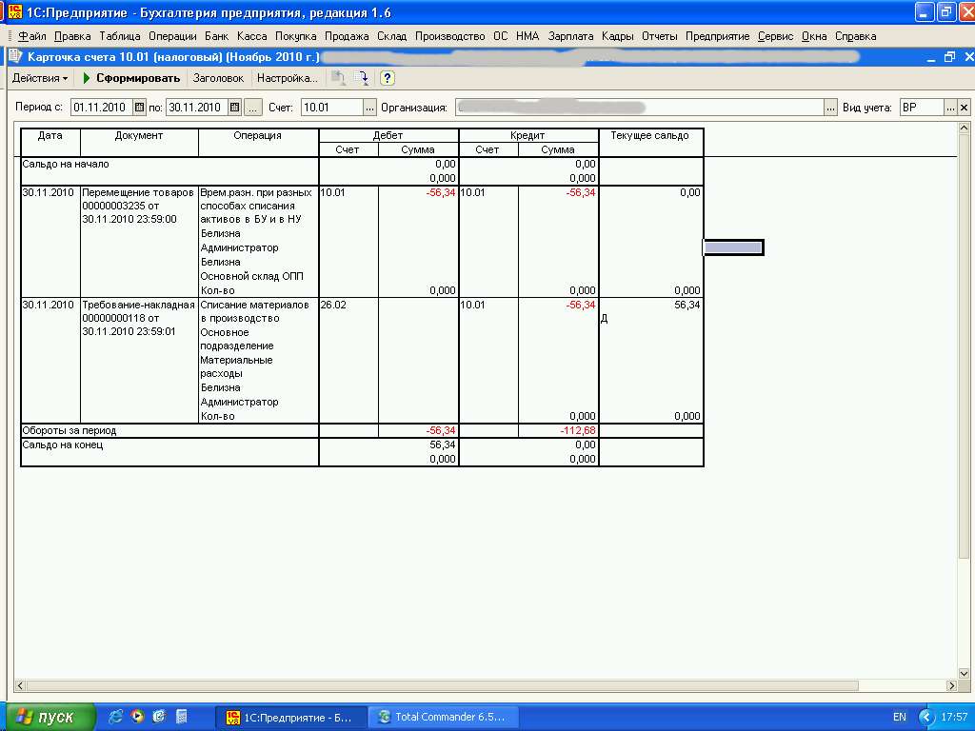Click the calculator quick launch icon
This screenshot has height=731, width=975.
pyautogui.click(x=182, y=717)
